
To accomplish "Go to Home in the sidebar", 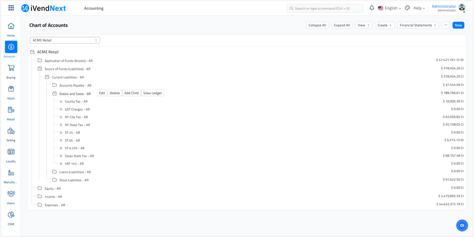I will pyautogui.click(x=11, y=26).
